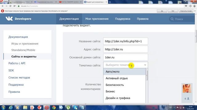Screen dimensions: 197x110
Task: Open sidebar link 'SDK'
Action: click(11, 70)
